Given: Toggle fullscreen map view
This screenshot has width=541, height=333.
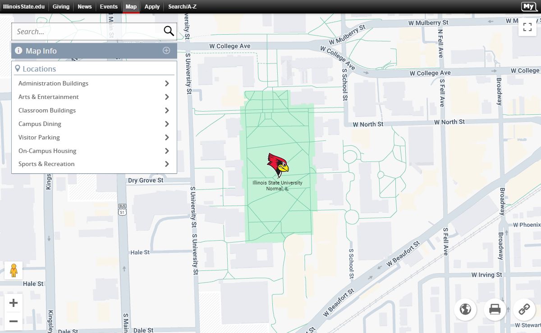Looking at the screenshot, I should (527, 27).
